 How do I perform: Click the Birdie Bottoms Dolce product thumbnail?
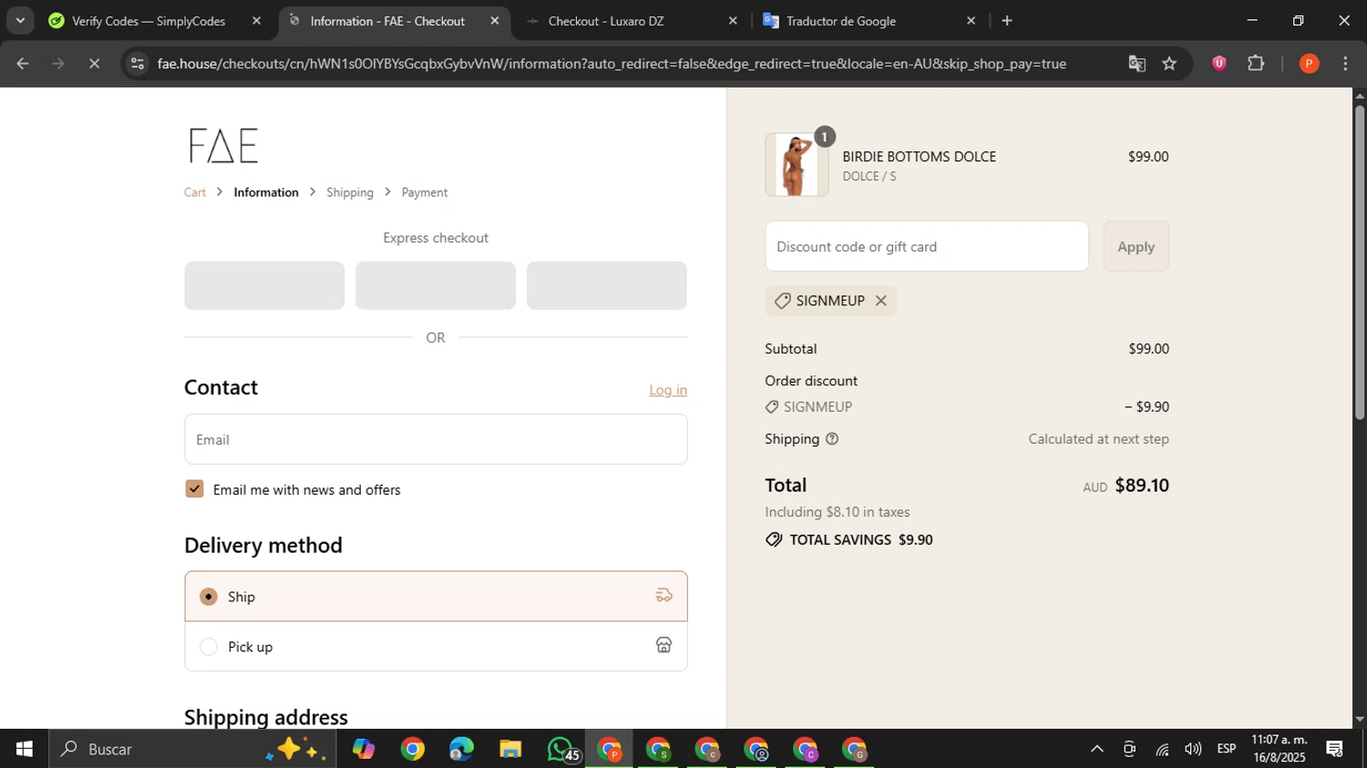tap(797, 165)
